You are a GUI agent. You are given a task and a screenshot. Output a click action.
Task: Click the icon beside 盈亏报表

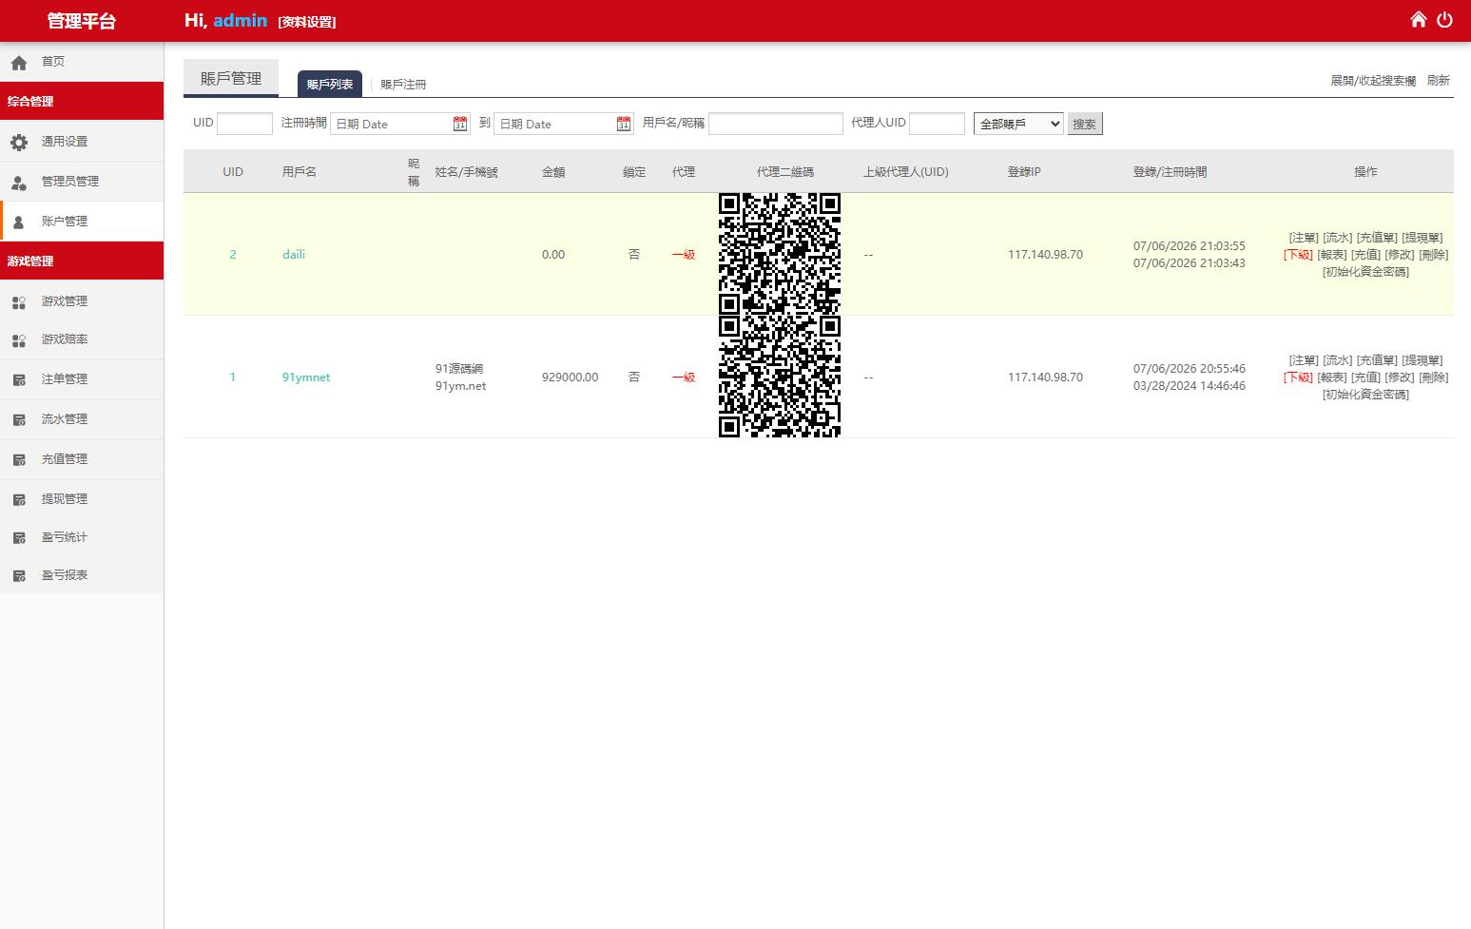pos(19,576)
